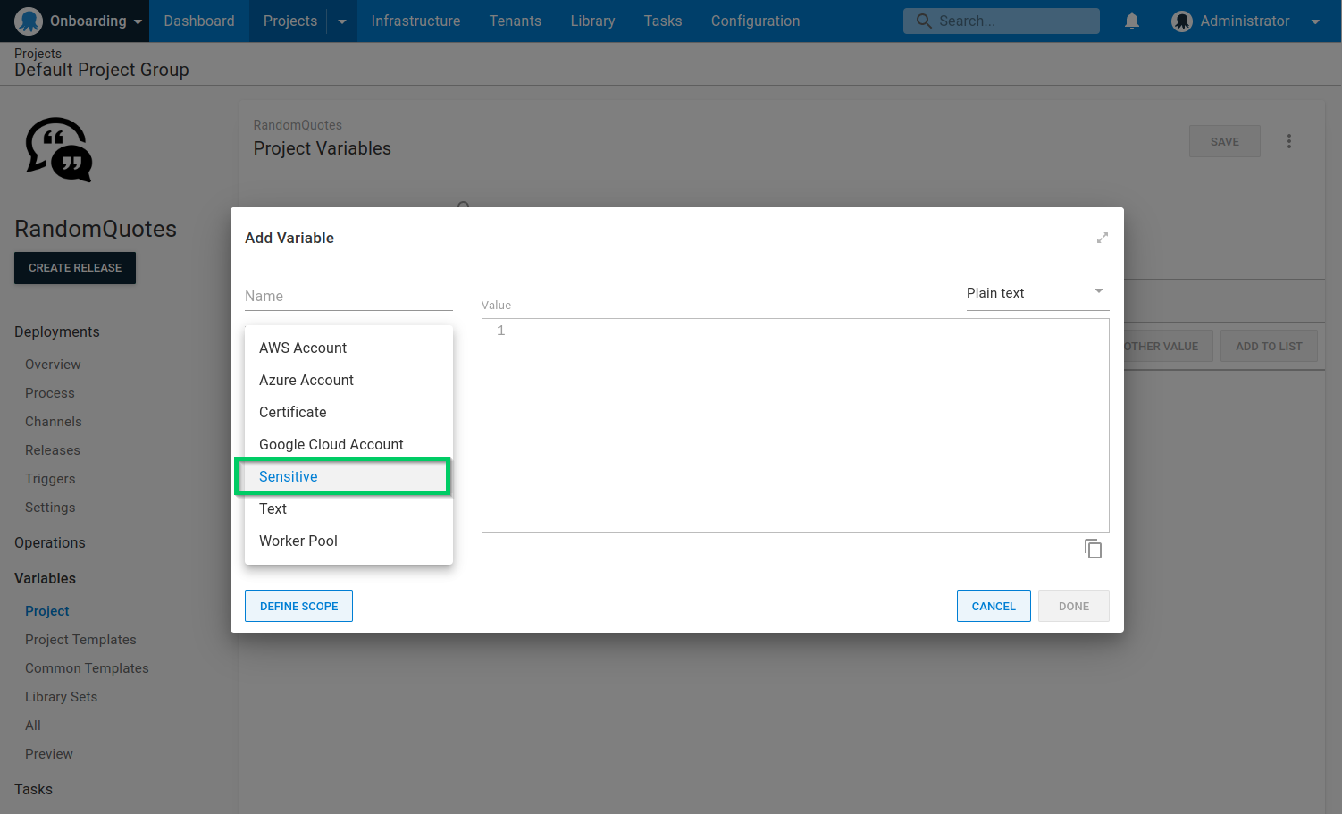
Task: Choose Worker Pool from the type list
Action: click(x=298, y=541)
